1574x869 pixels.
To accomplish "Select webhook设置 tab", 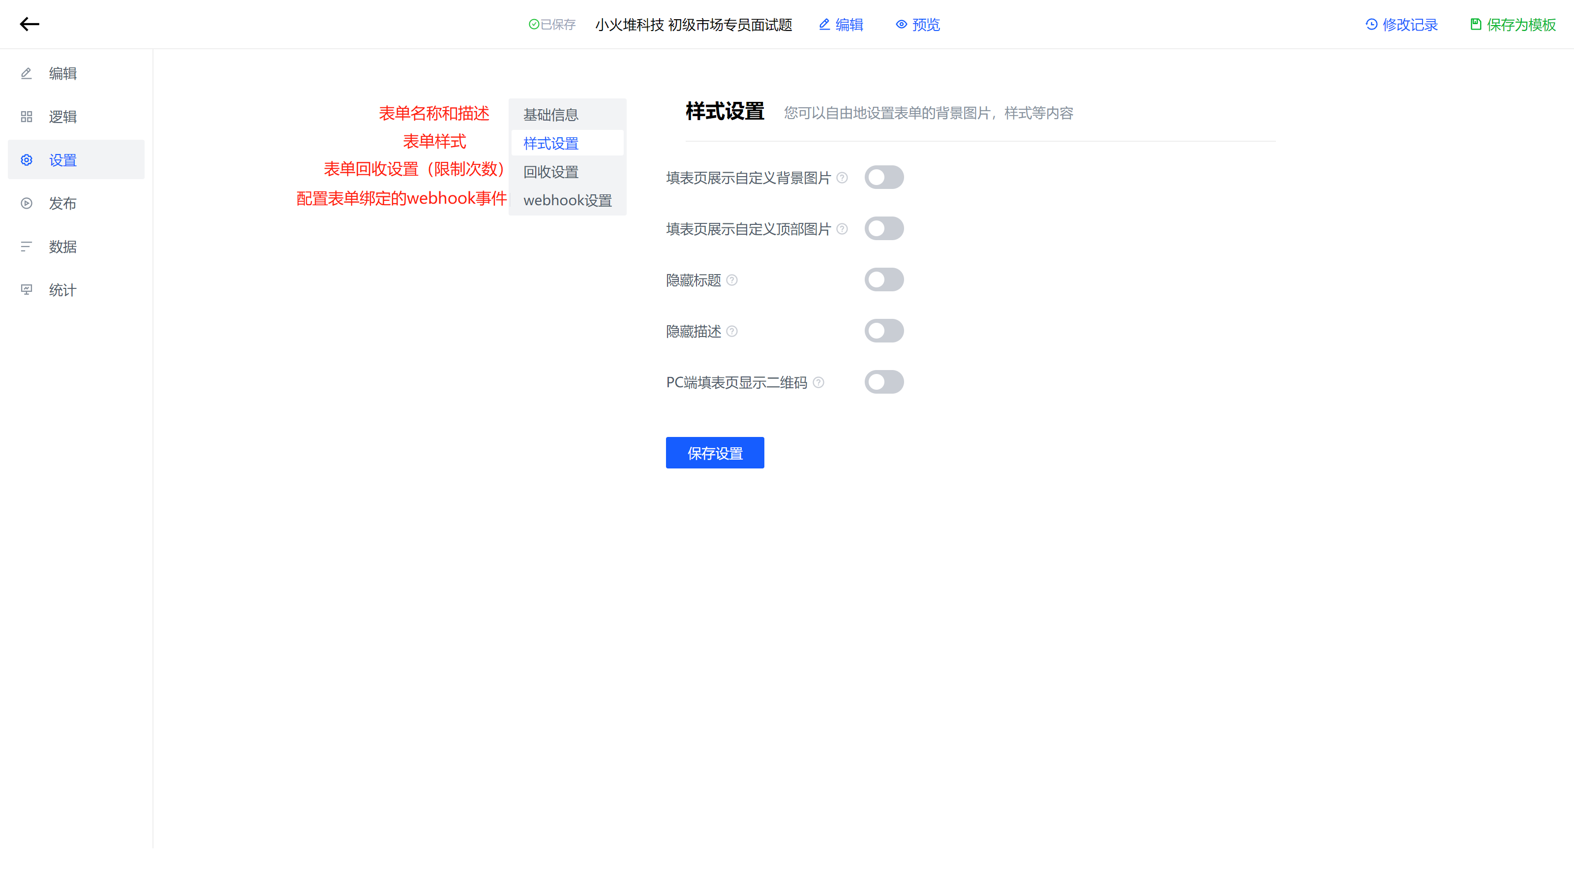I will (567, 200).
